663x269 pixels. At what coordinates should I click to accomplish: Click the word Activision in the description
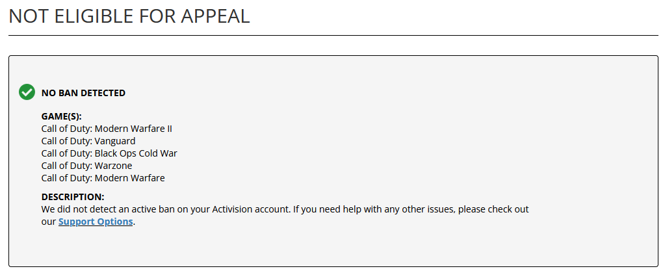232,209
